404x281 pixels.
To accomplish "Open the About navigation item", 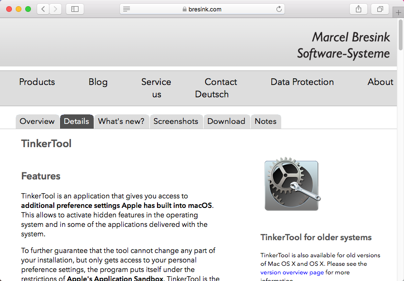I will click(380, 82).
